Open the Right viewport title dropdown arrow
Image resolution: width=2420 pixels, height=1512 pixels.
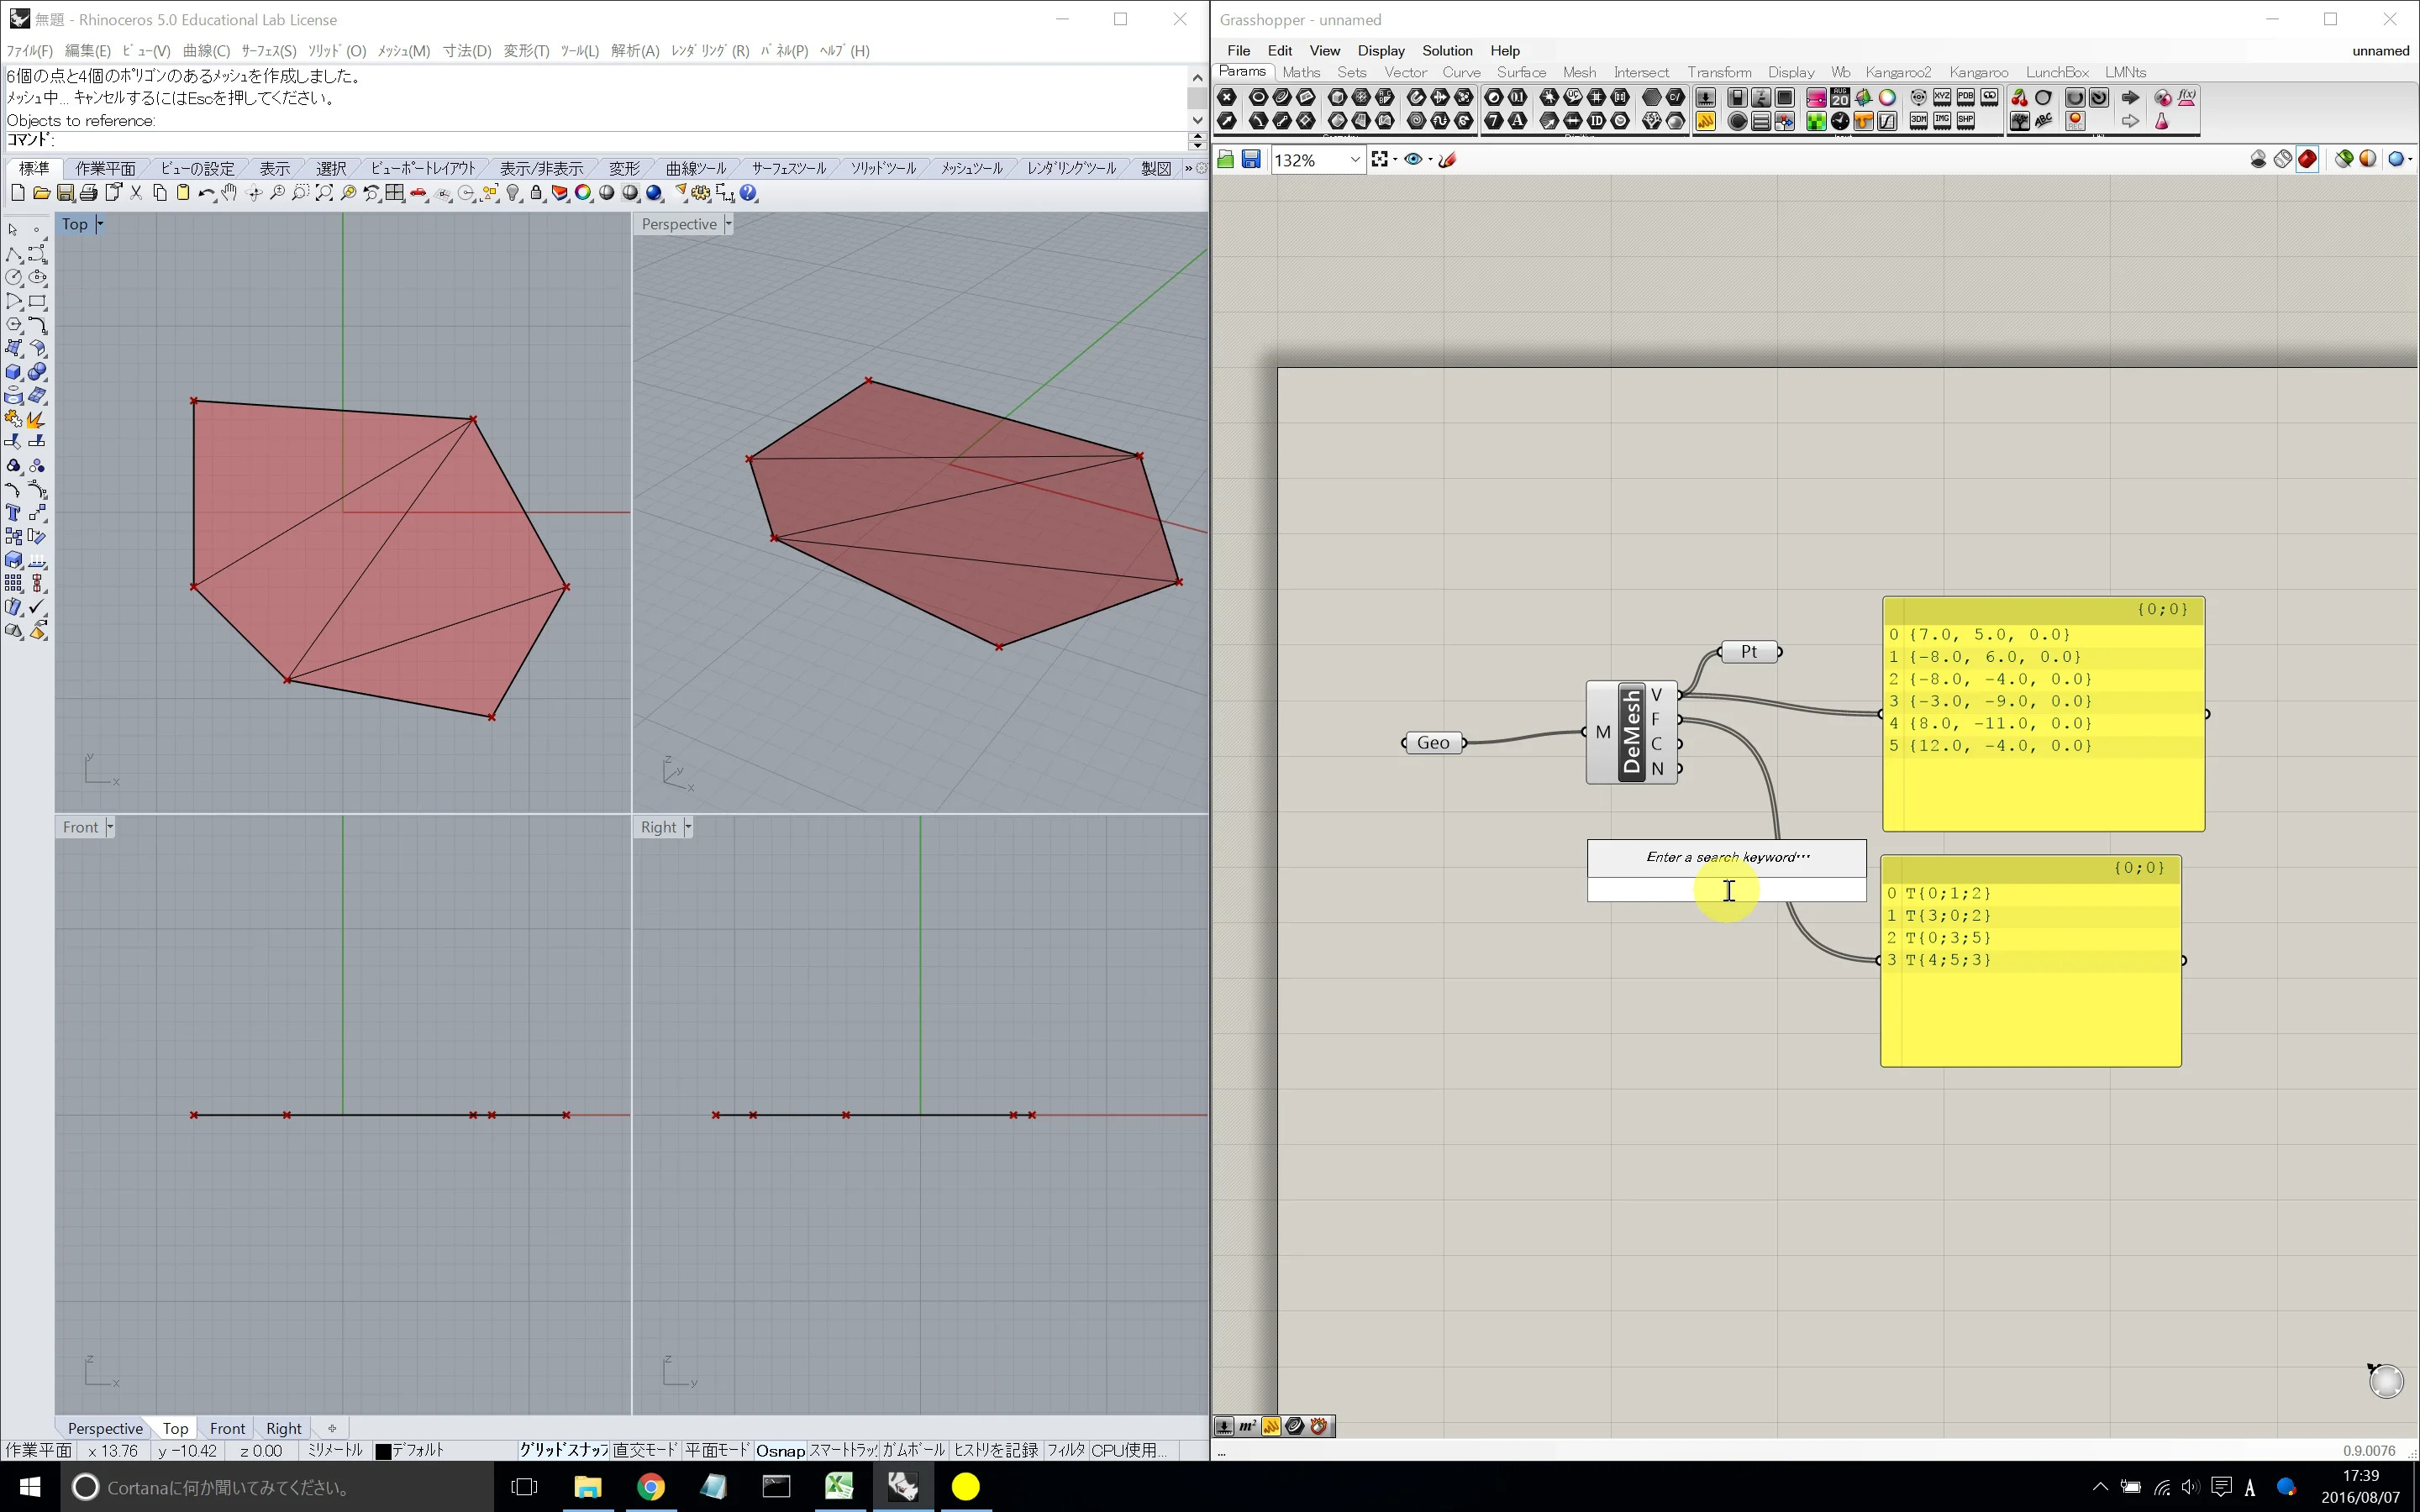688,827
